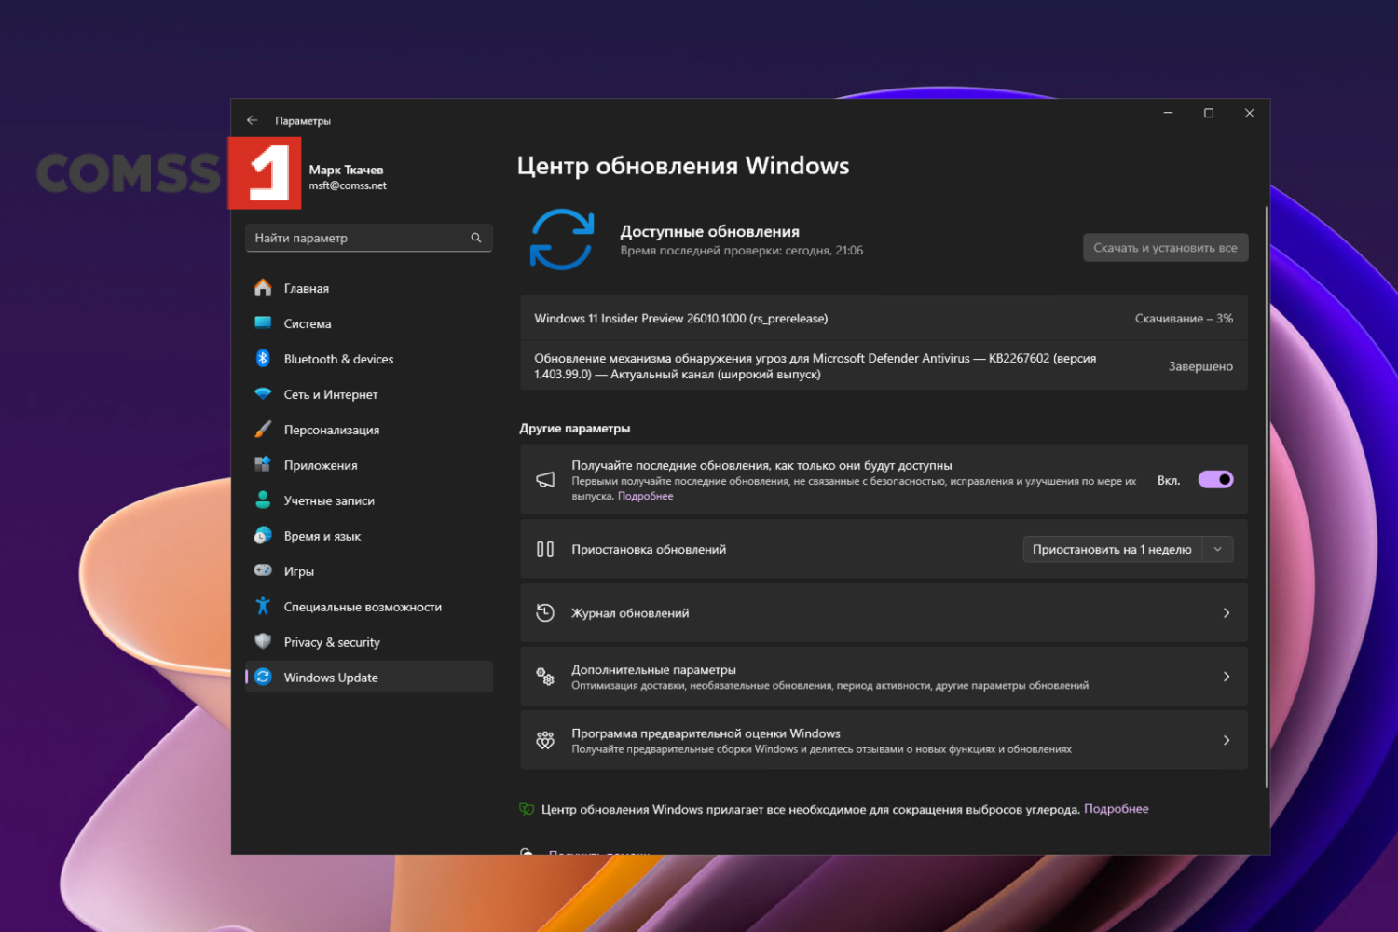1398x932 pixels.
Task: Disable receiving latest updates as soon as available
Action: pyautogui.click(x=1214, y=479)
